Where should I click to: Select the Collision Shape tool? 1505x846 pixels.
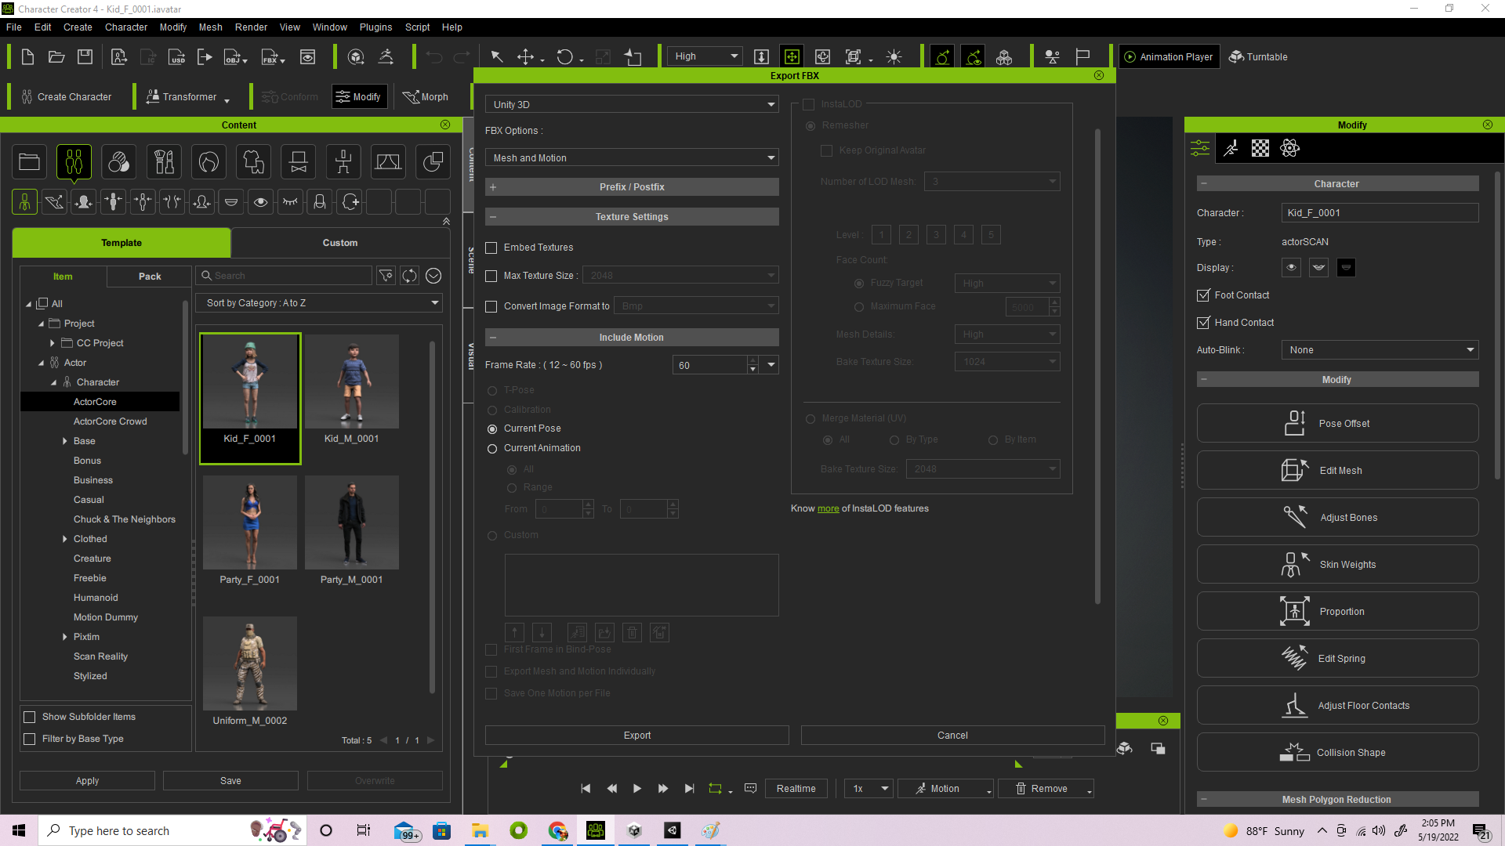1337,752
